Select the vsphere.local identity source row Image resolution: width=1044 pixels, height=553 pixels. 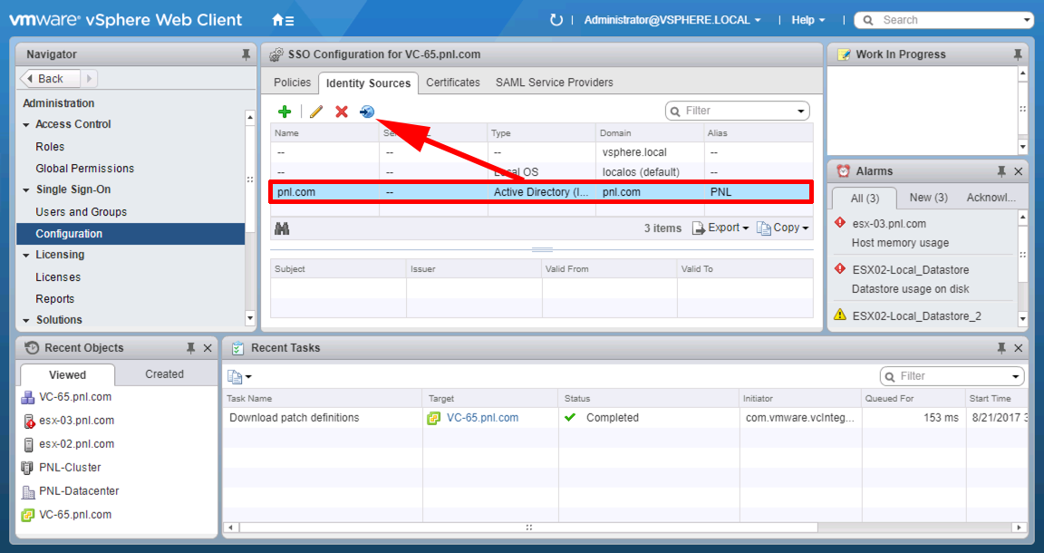[541, 152]
